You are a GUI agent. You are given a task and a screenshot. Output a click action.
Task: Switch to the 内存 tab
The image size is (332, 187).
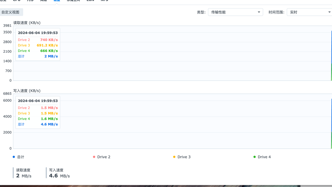tap(30, 1)
